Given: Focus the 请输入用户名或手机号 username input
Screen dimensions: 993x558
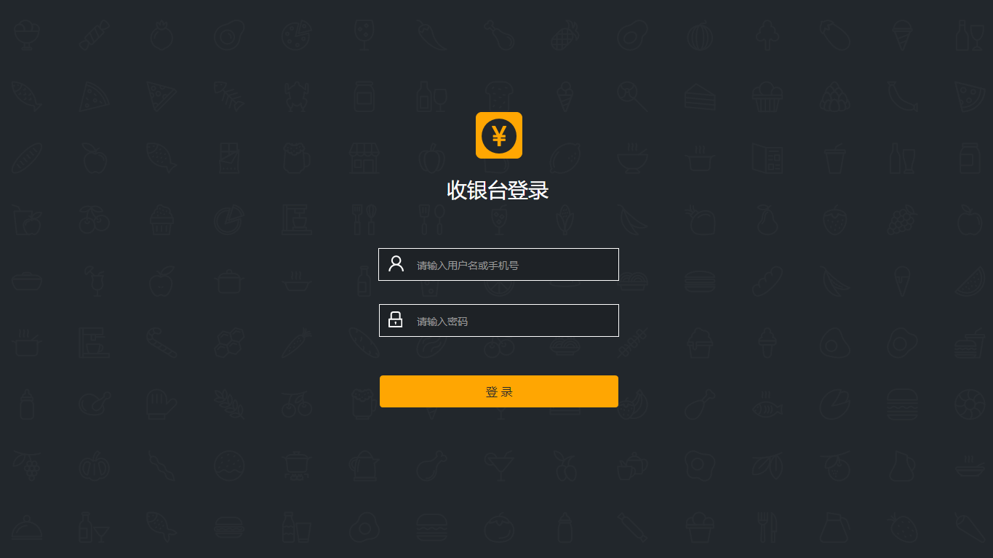Looking at the screenshot, I should coord(498,264).
